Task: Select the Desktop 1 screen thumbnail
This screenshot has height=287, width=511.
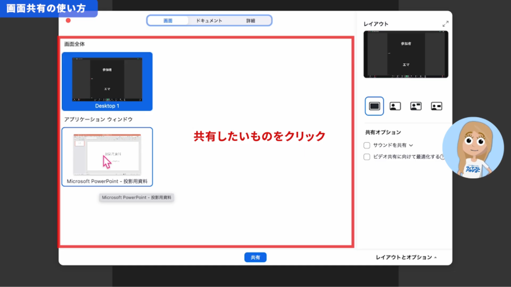Action: pos(107,81)
